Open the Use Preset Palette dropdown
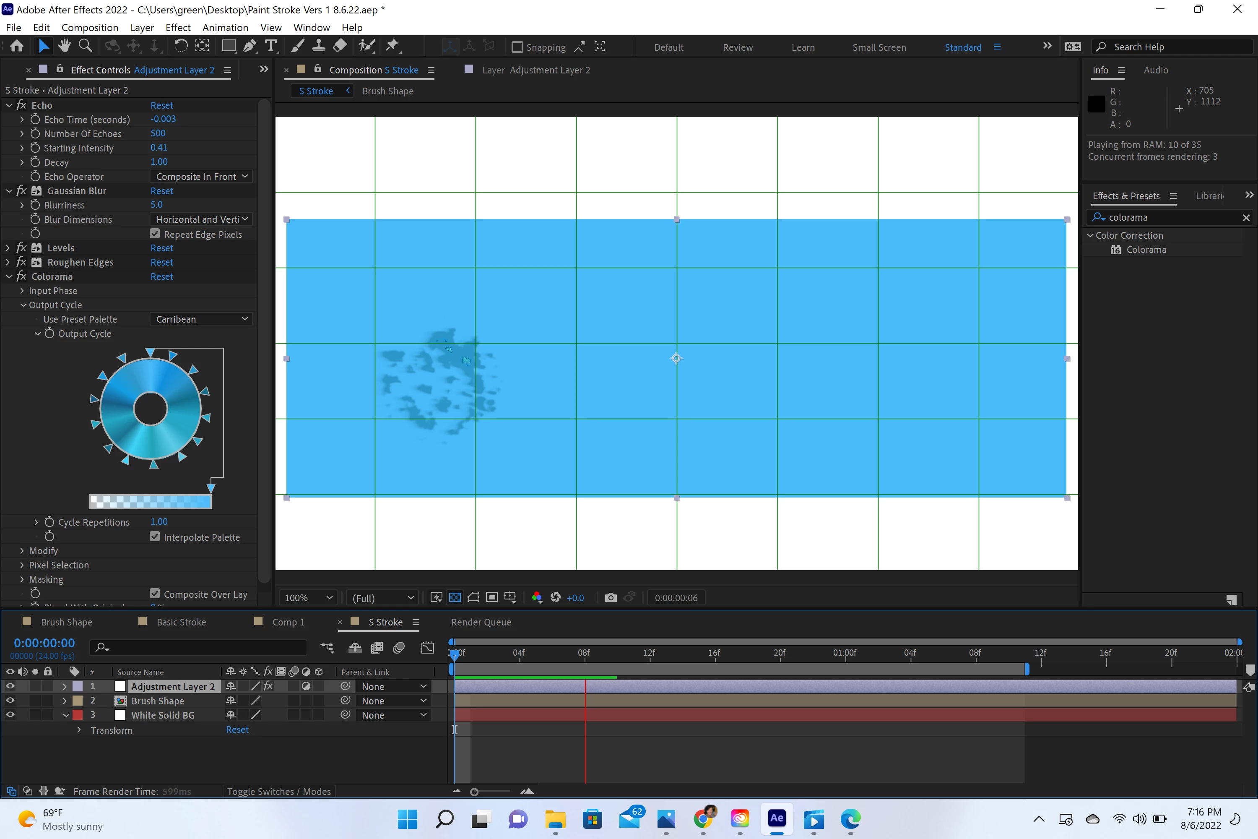Image resolution: width=1258 pixels, height=839 pixels. click(201, 319)
